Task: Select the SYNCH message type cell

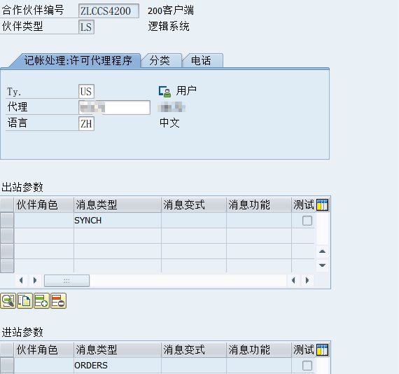Action: 118,221
